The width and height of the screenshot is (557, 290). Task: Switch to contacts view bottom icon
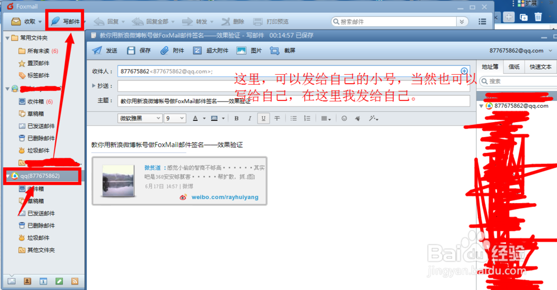pos(27,281)
